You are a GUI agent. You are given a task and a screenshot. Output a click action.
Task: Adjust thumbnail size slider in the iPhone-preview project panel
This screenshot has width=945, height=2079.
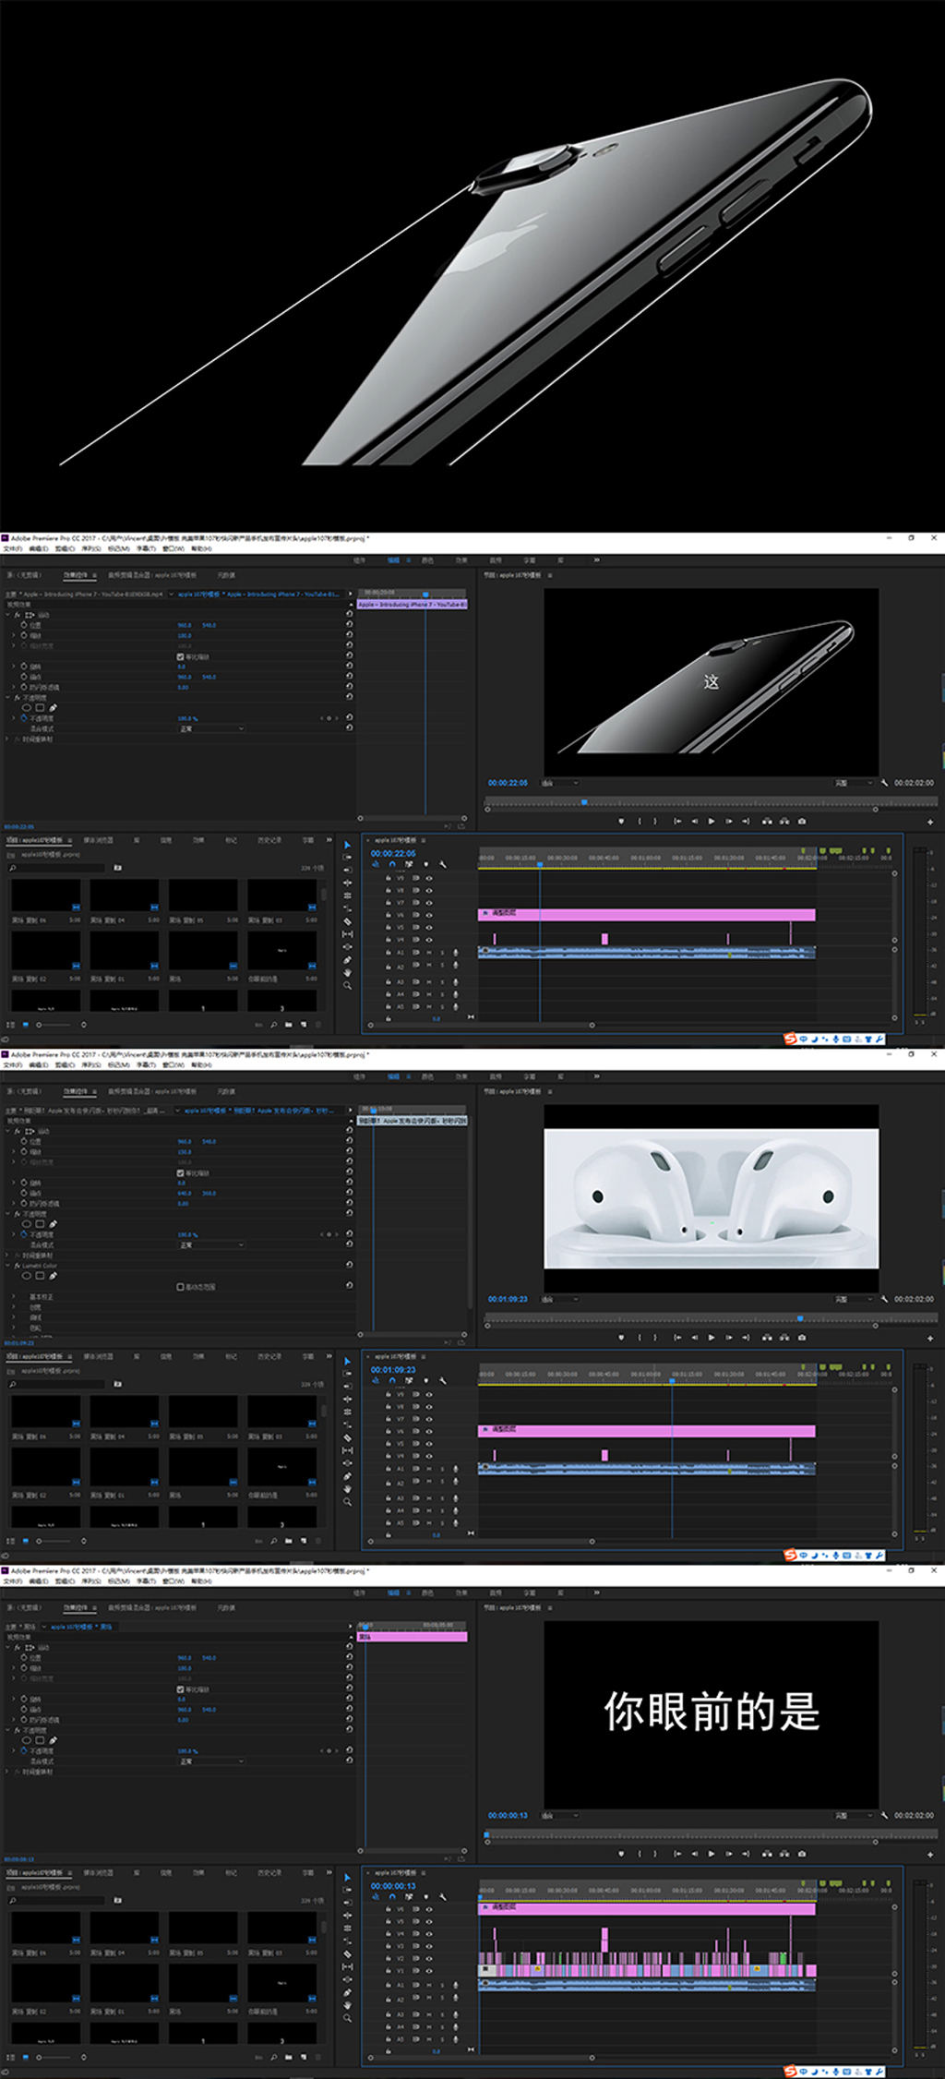pyautogui.click(x=54, y=1025)
